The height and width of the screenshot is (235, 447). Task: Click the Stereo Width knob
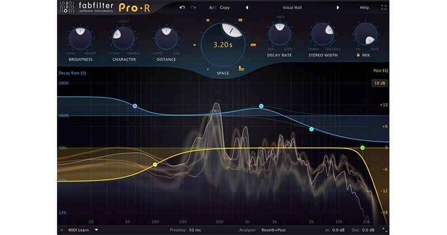point(323,34)
